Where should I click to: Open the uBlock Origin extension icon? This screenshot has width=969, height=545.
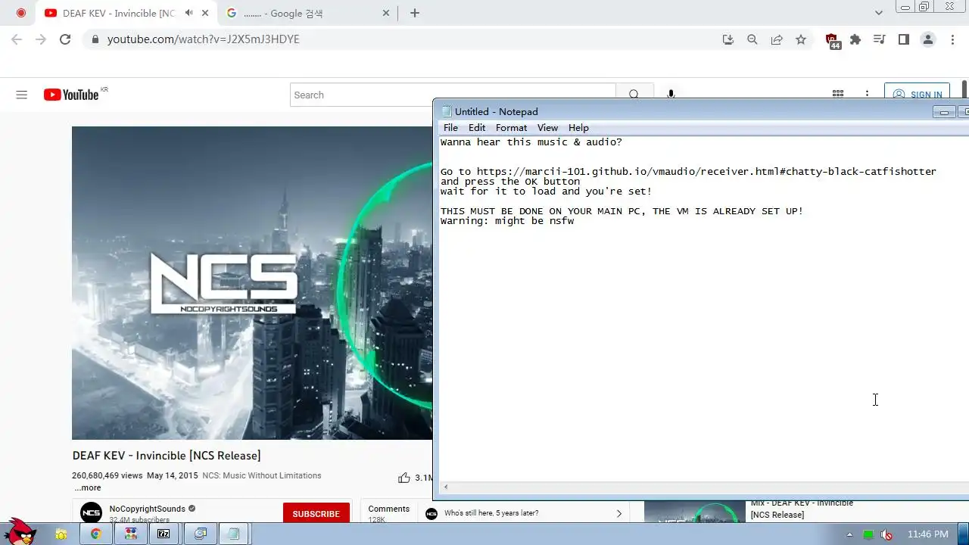point(832,41)
